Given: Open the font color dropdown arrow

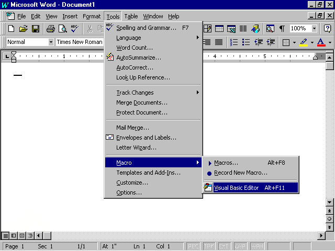Looking at the screenshot, I should pos(330,42).
